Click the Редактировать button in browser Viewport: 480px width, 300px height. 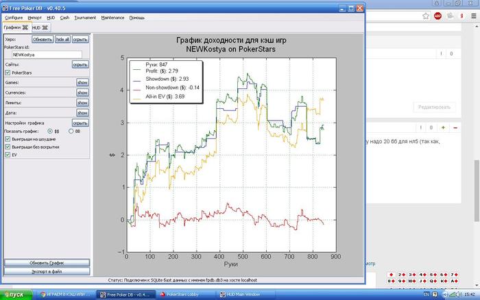[x=434, y=107]
